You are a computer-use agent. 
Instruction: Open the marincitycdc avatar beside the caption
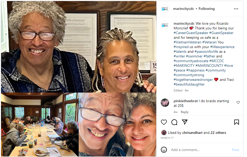coord(165,25)
